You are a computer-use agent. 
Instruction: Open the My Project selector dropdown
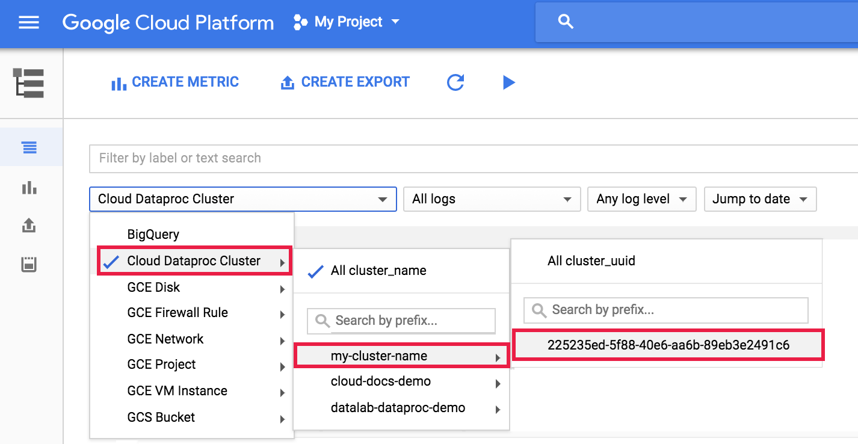pyautogui.click(x=347, y=22)
